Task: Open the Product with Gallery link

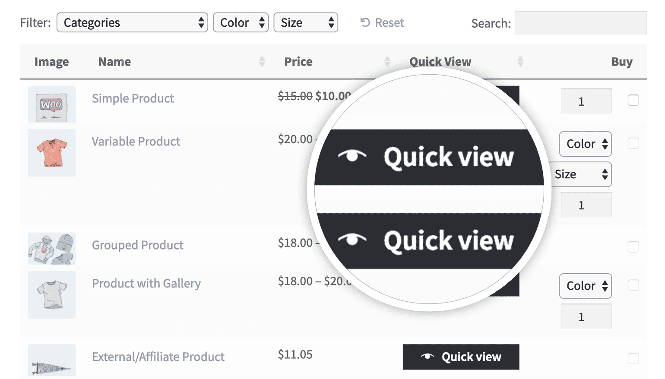Action: pos(146,284)
